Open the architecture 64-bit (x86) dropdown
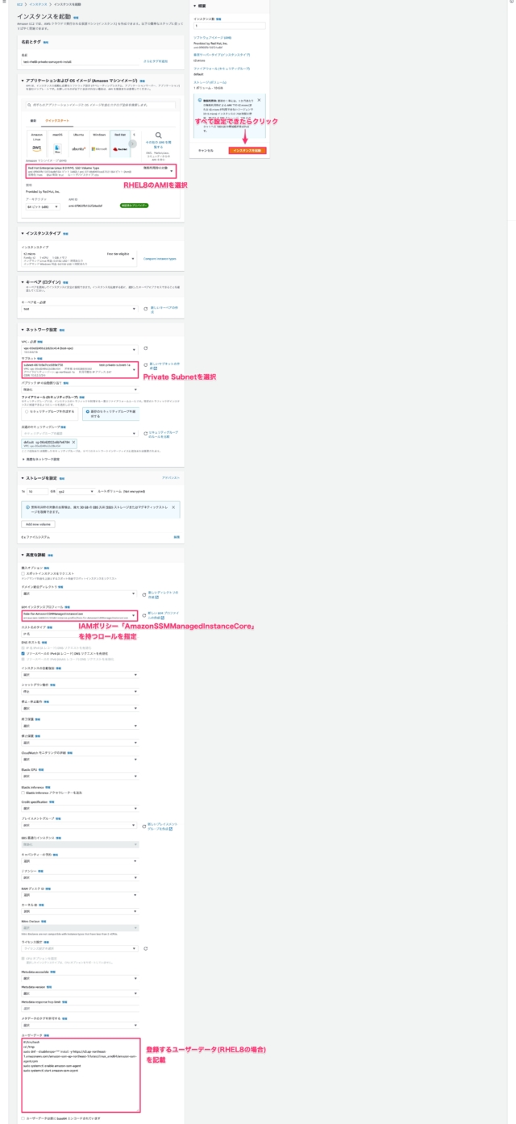Screen dimensions: 516x1124 42,206
